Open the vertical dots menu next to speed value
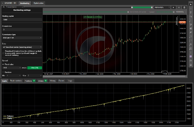The width and height of the screenshot is (194, 127). (x=186, y=12)
